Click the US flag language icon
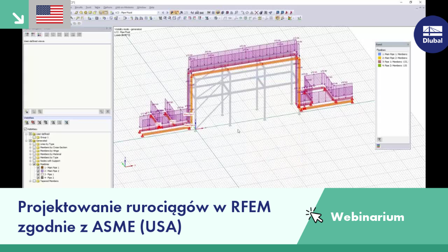Viewport: 448px width, 252px height. coord(50,14)
